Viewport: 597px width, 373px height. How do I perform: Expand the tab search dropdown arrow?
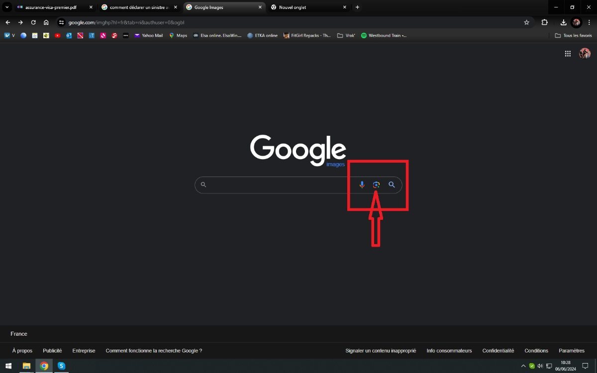pyautogui.click(x=7, y=7)
